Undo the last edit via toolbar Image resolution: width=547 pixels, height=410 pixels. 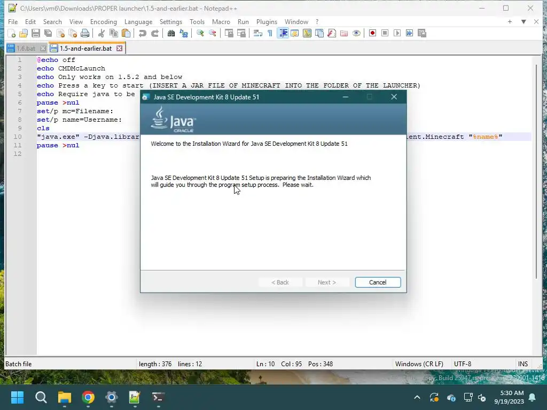142,33
